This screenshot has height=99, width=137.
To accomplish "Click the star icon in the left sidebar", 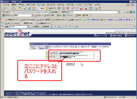I will [x=2, y=20].
